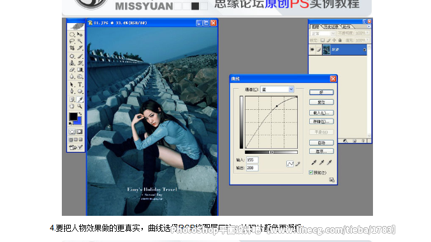Reset to default foreground/background colors
Image resolution: width=431 pixels, height=242 pixels.
[x=70, y=124]
